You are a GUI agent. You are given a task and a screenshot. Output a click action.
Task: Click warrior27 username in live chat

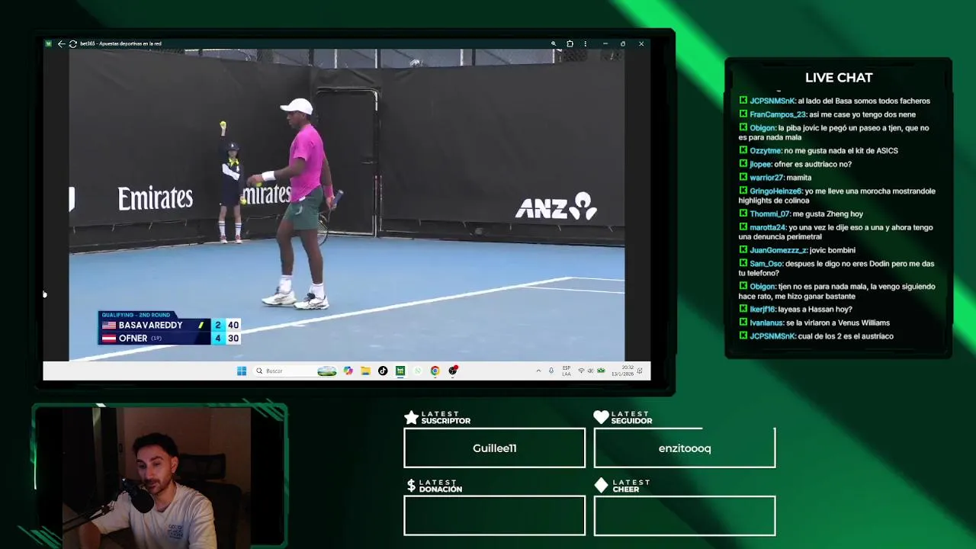[766, 178]
